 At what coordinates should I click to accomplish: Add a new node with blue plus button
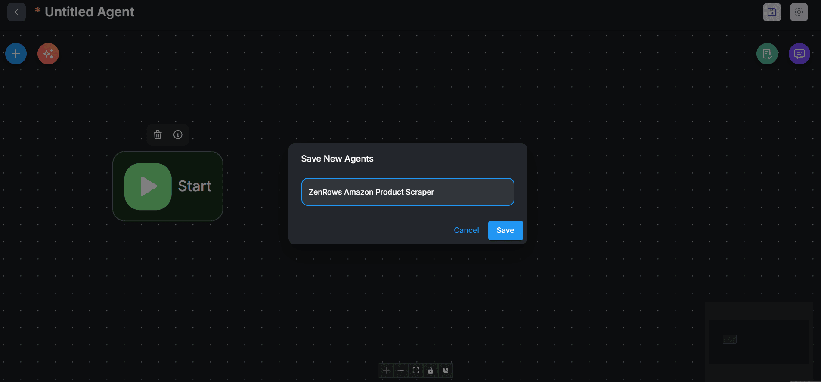coord(16,54)
